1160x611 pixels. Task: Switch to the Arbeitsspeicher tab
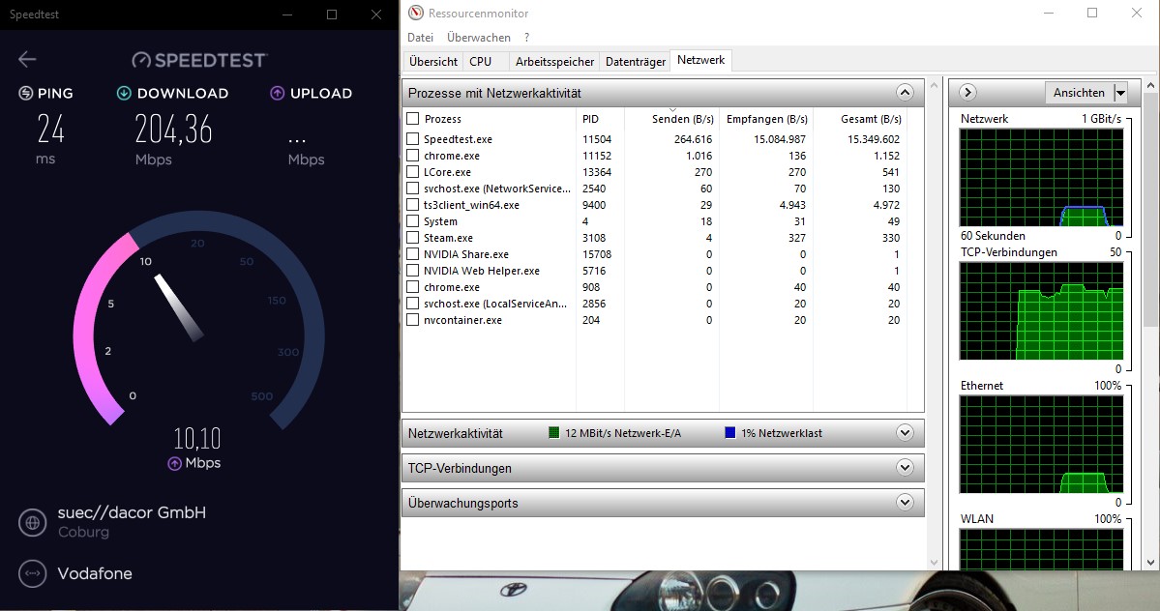(555, 62)
